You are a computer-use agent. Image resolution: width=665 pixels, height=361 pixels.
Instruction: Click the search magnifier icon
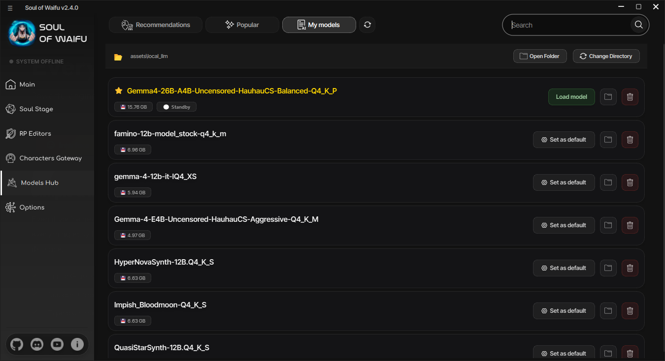point(638,25)
